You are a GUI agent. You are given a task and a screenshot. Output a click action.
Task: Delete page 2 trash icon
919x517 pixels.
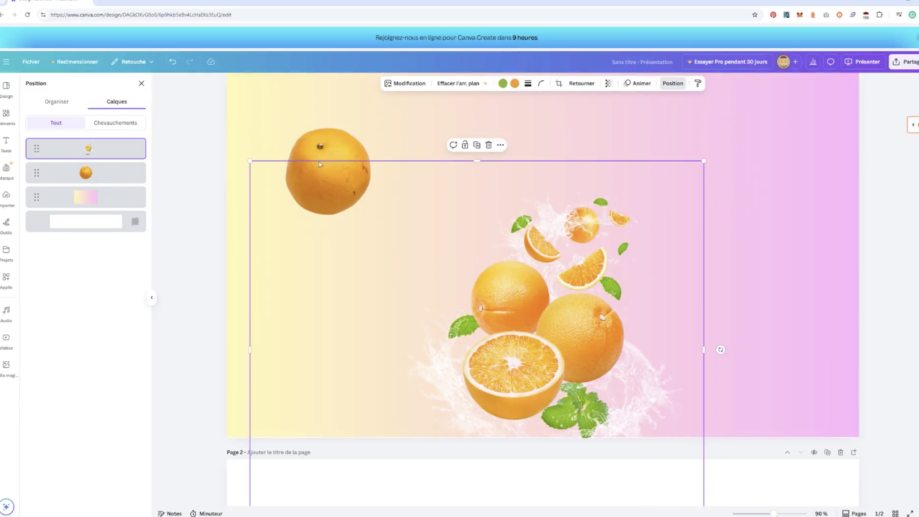[x=841, y=452]
